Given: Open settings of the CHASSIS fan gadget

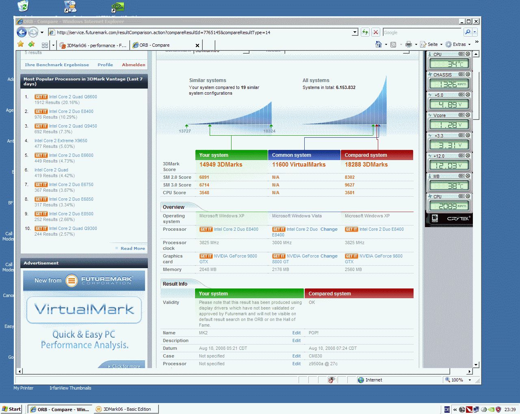Looking at the screenshot, I should pyautogui.click(x=461, y=74).
